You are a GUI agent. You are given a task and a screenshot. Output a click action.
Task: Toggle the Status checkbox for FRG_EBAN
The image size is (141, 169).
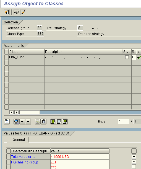[127, 57]
